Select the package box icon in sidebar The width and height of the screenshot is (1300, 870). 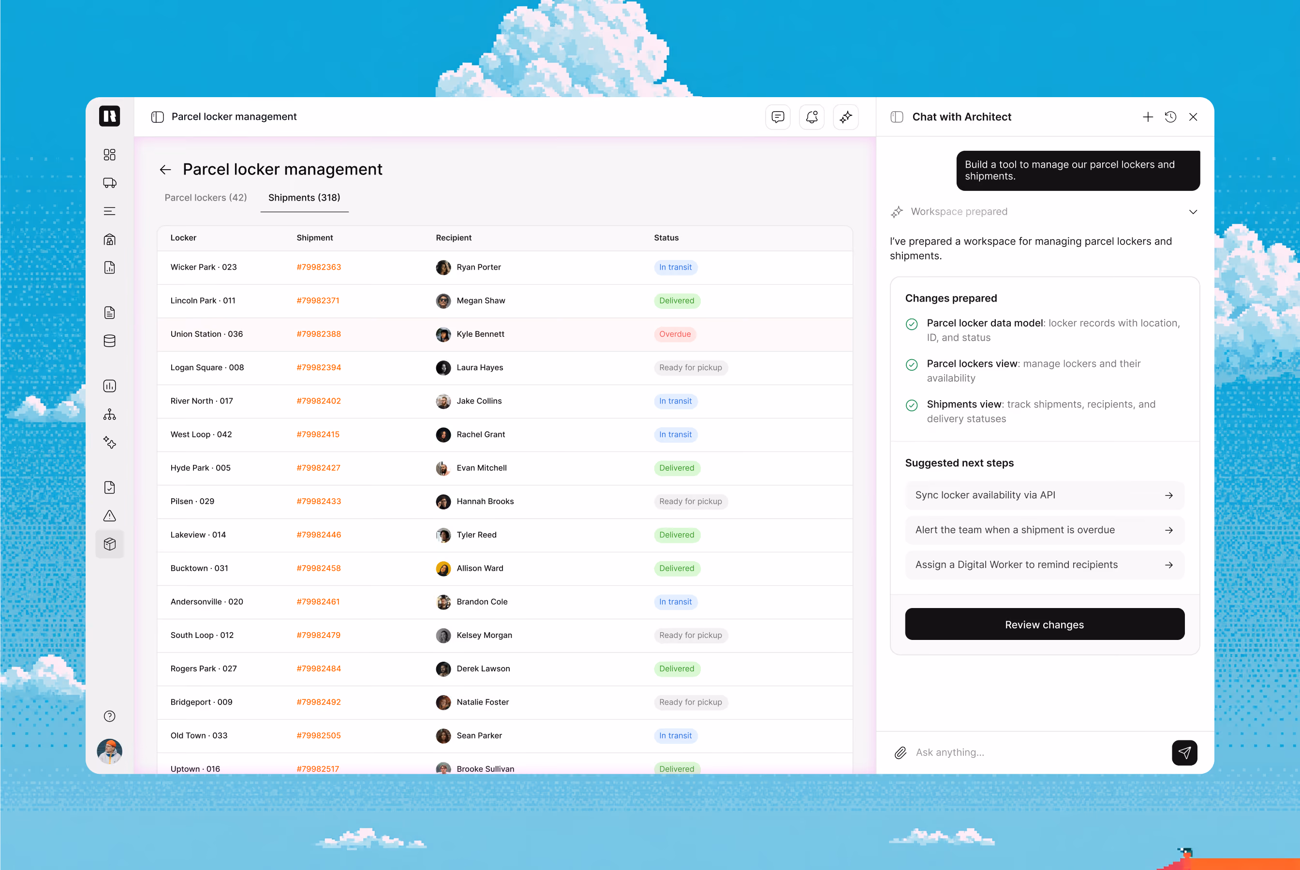click(109, 544)
